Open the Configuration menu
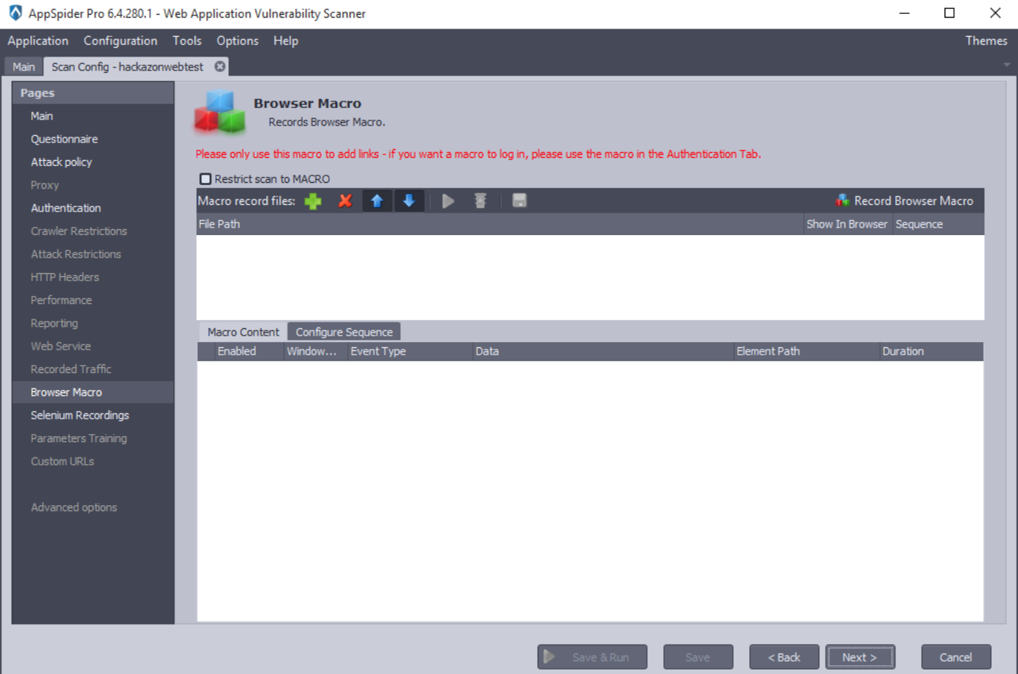The image size is (1018, 674). (x=120, y=40)
